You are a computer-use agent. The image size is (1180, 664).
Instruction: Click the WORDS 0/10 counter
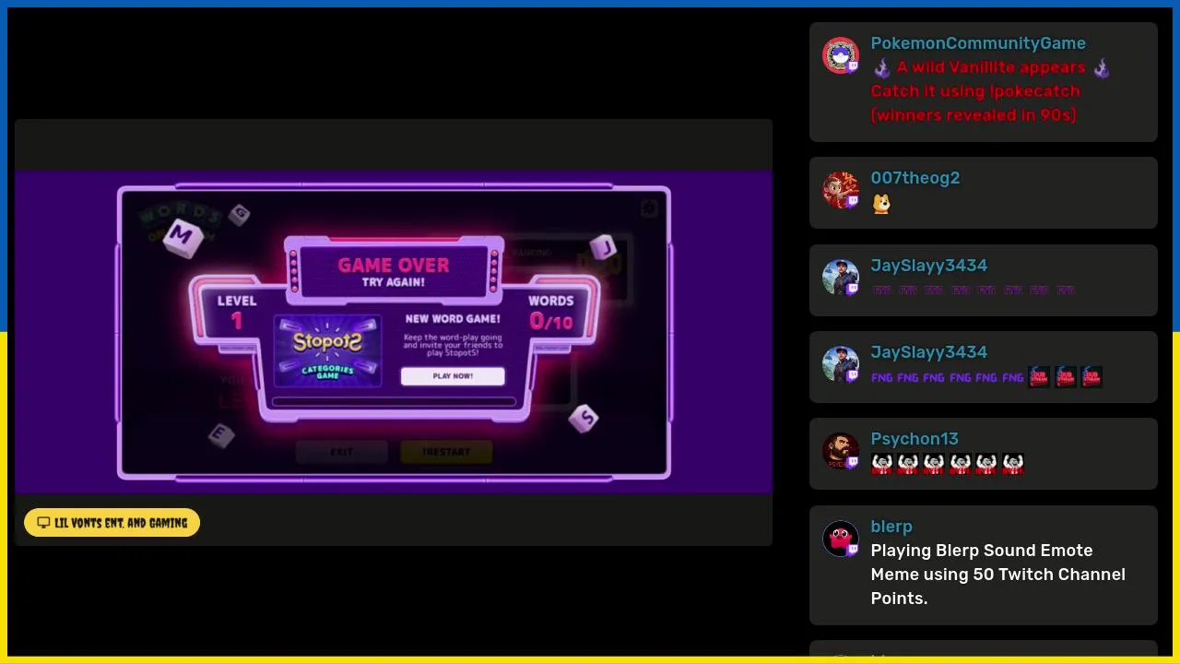coord(551,313)
